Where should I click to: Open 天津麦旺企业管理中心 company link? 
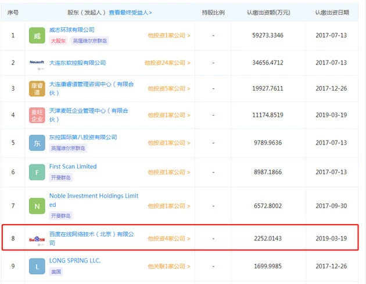(88, 115)
